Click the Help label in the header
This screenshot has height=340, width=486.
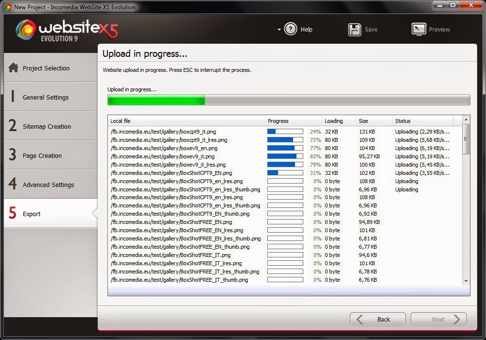coord(306,30)
